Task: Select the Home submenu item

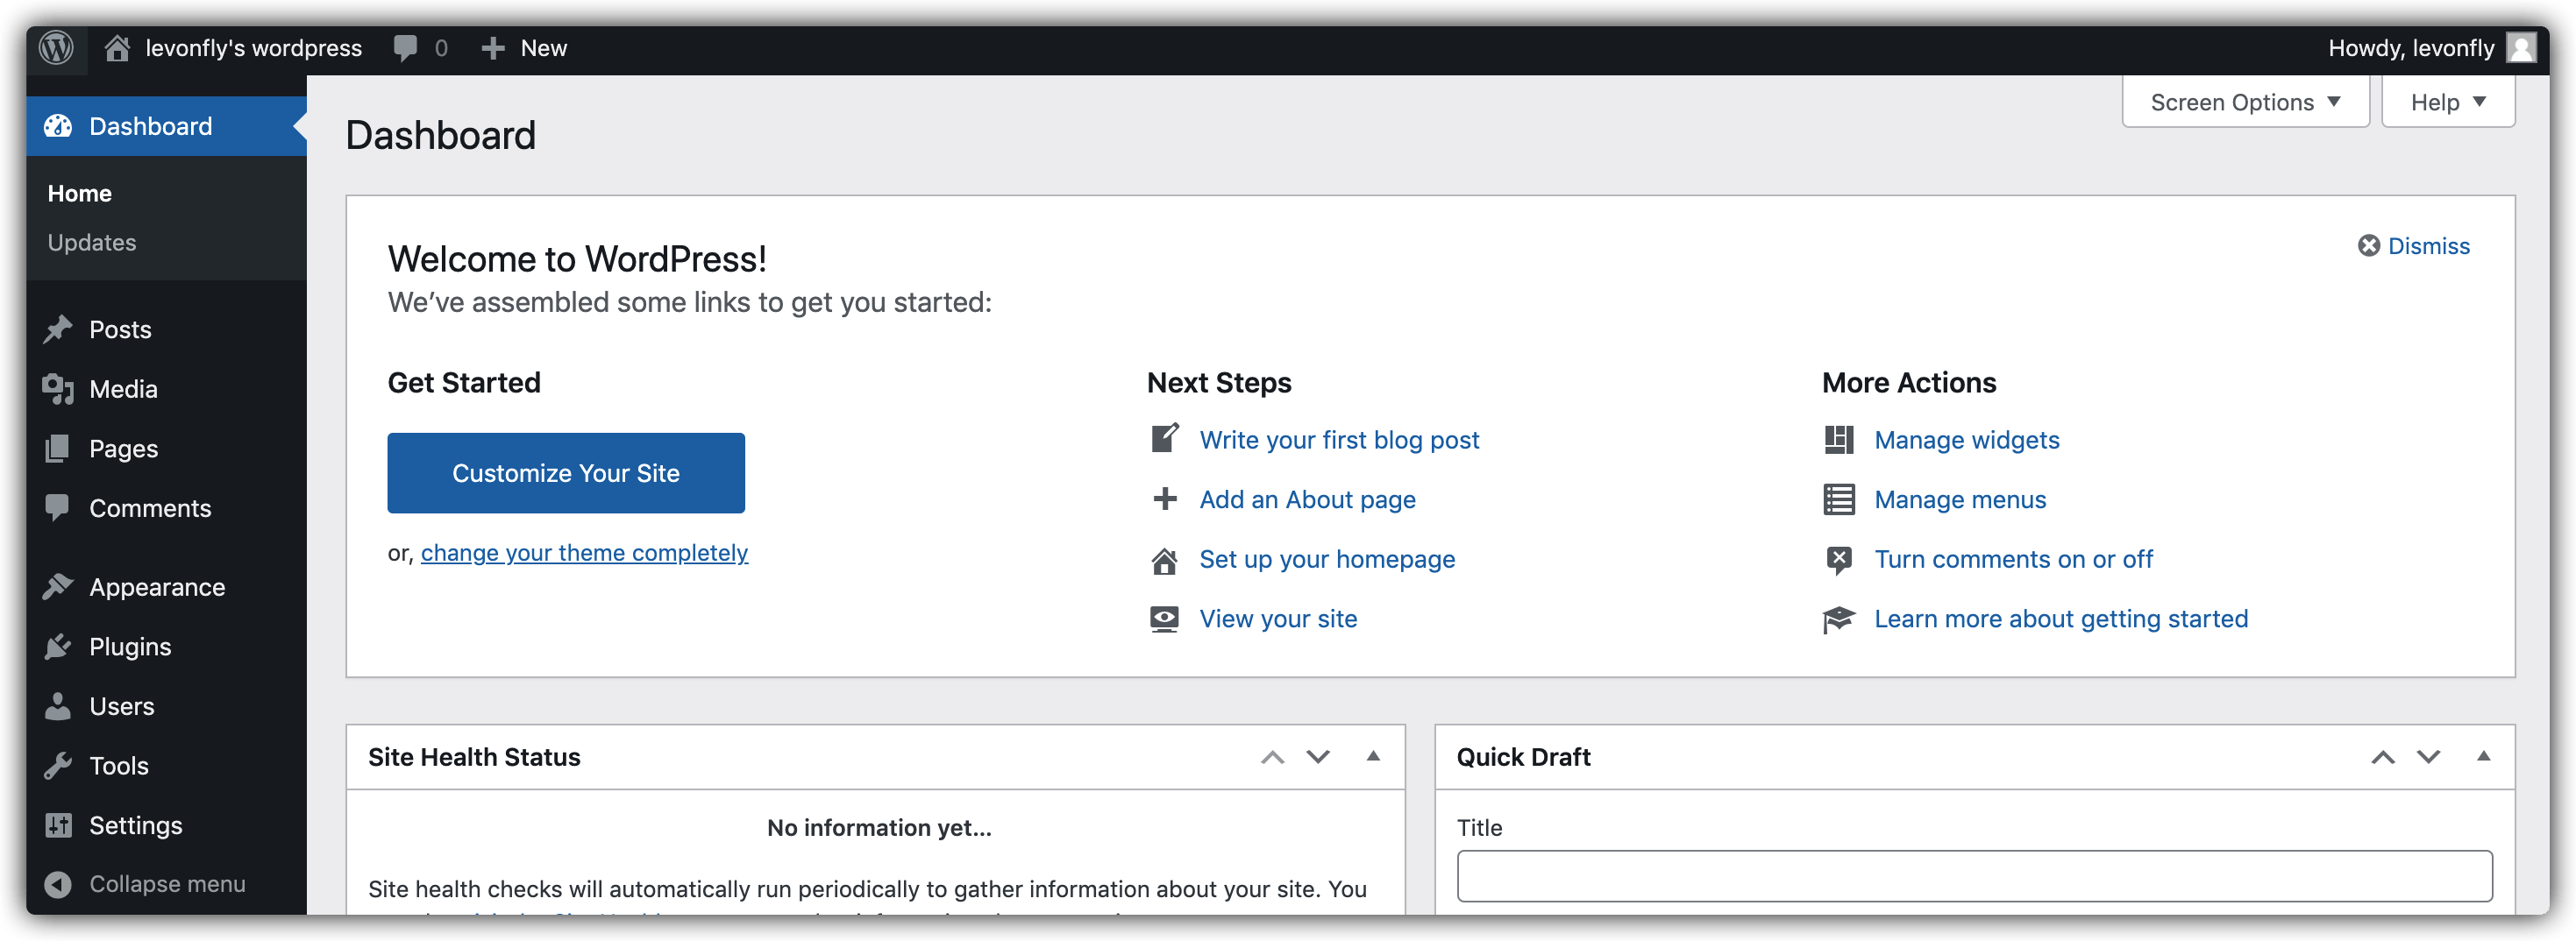Action: tap(80, 194)
